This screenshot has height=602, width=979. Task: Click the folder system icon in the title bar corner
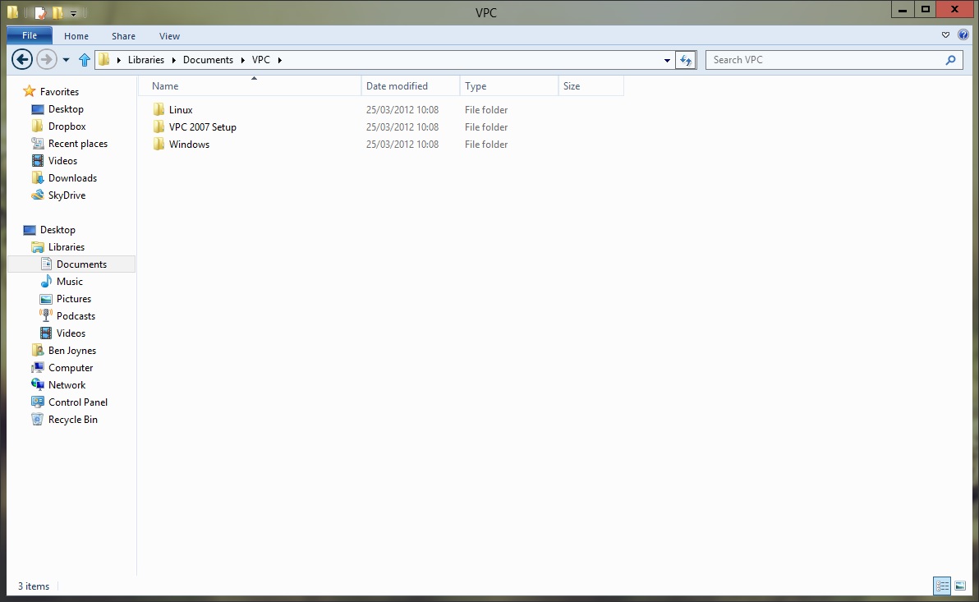[x=12, y=11]
